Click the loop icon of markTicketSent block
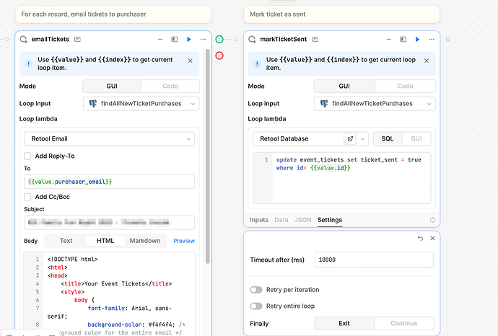This screenshot has height=336, width=498. pyautogui.click(x=252, y=40)
